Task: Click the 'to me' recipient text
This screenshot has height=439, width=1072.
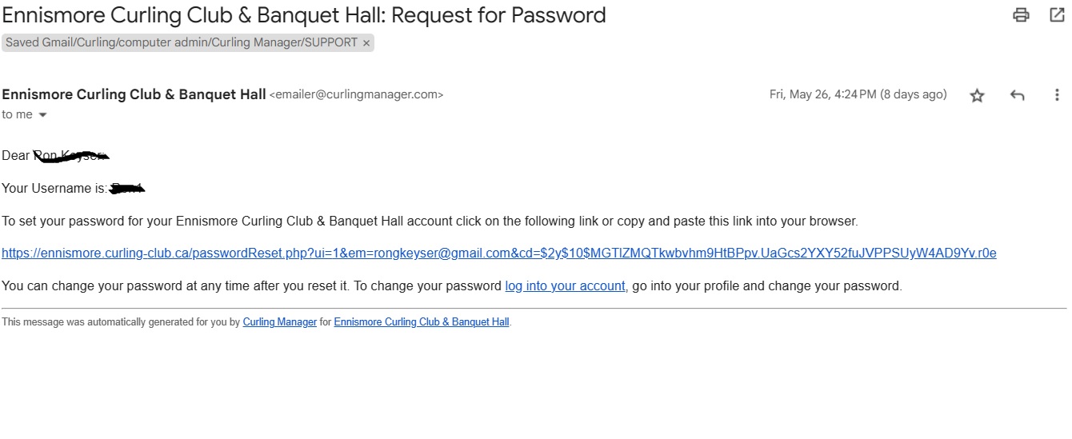Action: [17, 114]
